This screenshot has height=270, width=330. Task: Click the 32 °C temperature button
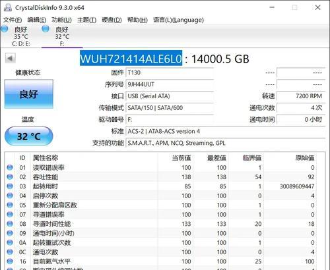pos(29,136)
